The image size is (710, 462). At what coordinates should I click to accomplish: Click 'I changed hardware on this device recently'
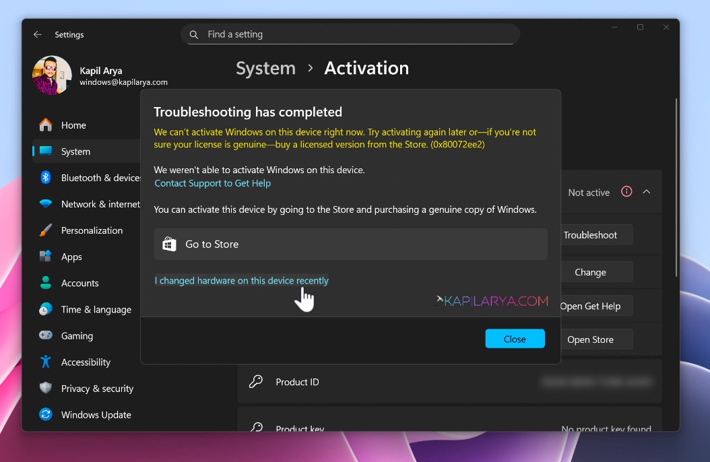coord(242,281)
